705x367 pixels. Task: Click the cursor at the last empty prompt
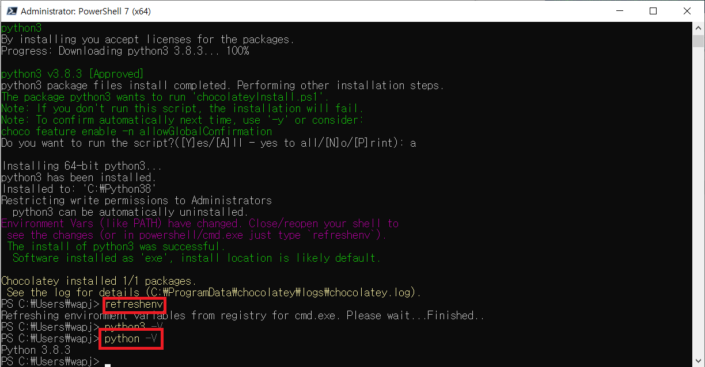coord(108,362)
